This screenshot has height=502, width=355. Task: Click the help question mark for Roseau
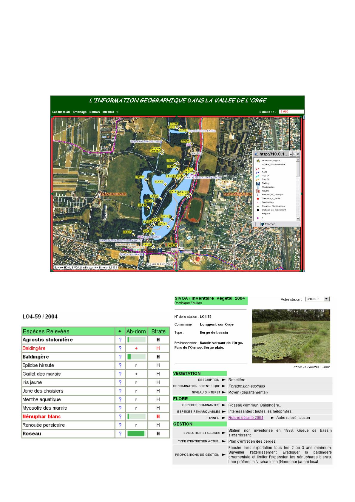(120, 434)
